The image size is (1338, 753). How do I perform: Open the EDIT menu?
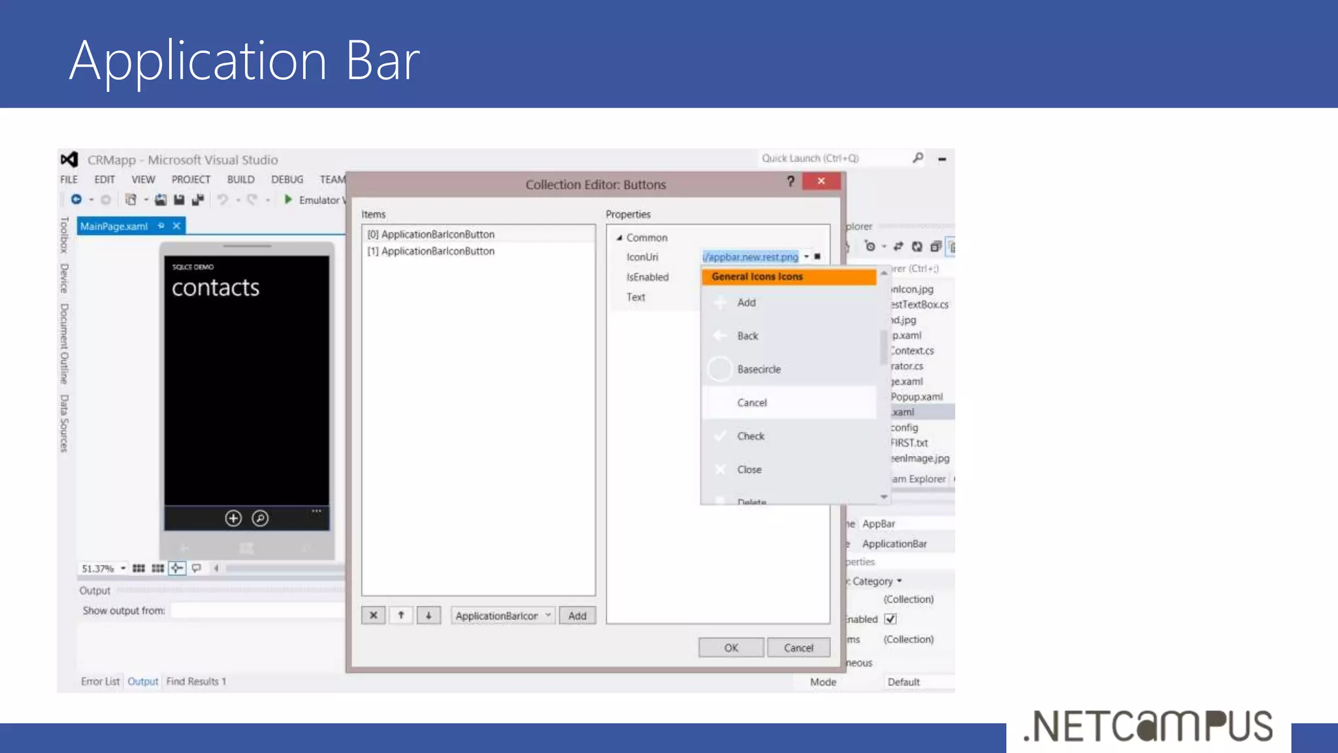point(105,179)
